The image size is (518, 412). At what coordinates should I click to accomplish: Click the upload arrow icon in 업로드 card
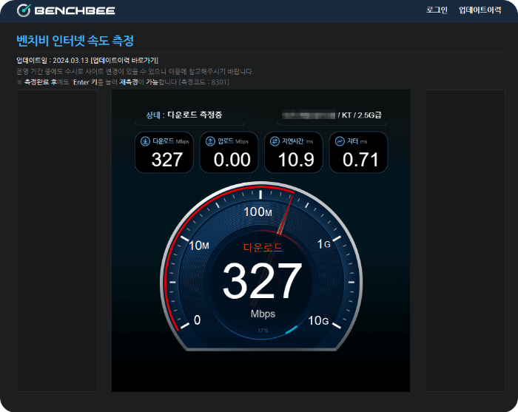pos(210,141)
